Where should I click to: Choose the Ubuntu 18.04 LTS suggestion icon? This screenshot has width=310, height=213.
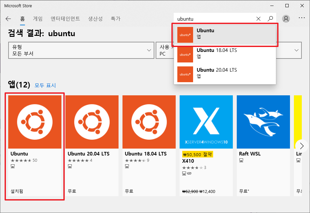click(185, 55)
